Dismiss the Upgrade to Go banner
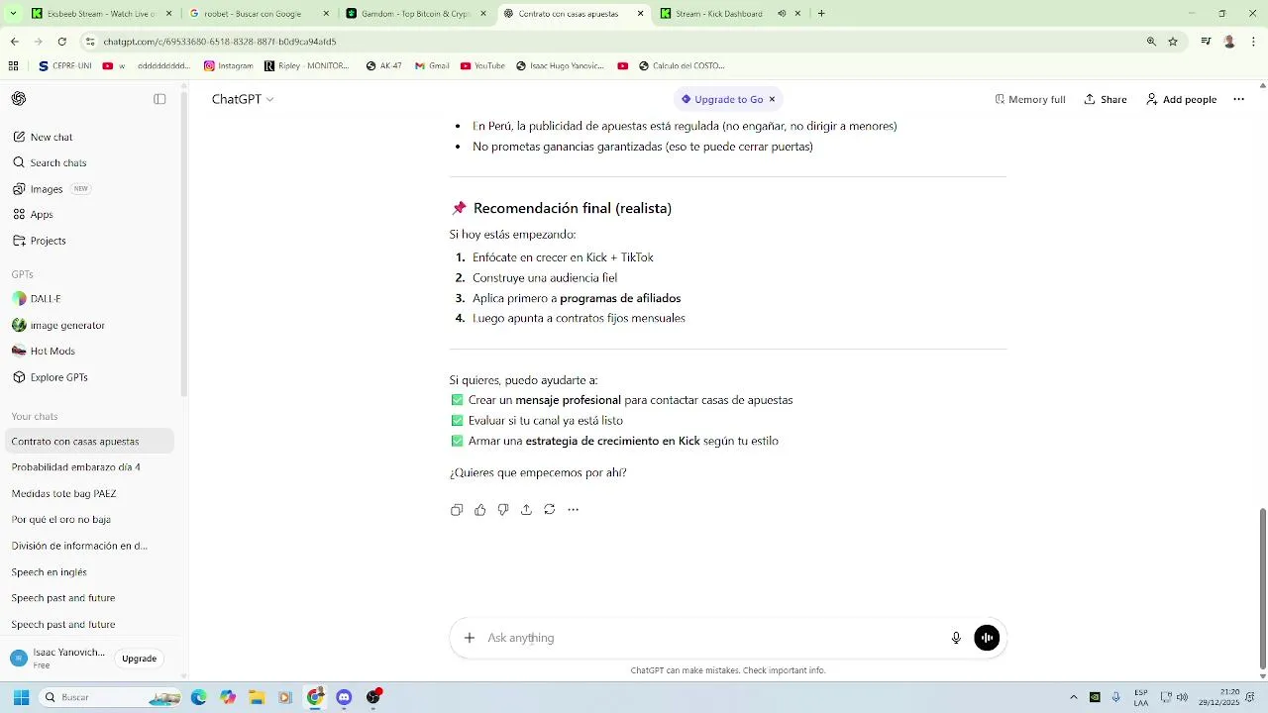The image size is (1268, 713). [x=772, y=99]
